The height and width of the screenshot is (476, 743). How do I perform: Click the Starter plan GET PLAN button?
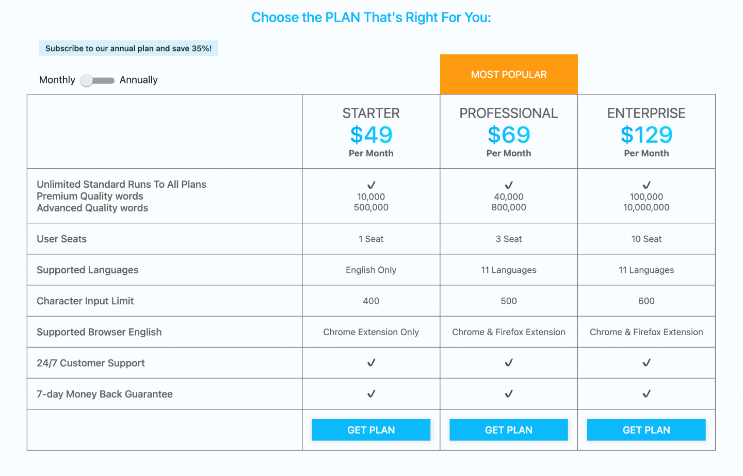[x=371, y=430]
